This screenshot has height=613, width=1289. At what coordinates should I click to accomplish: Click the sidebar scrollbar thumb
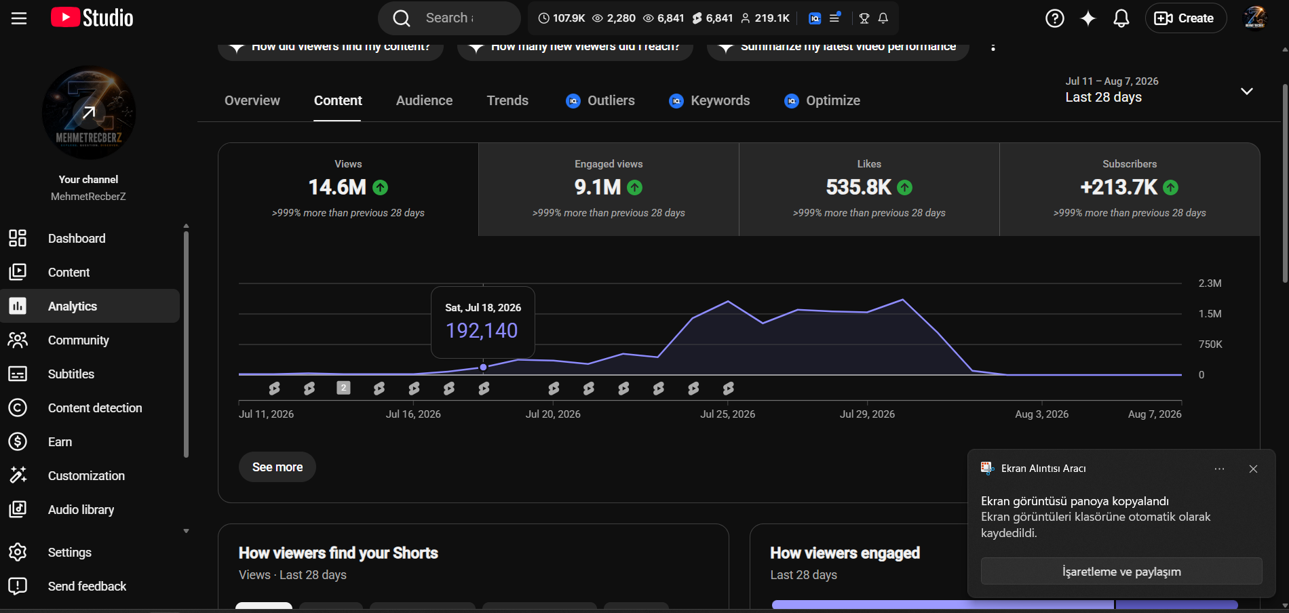point(186,344)
